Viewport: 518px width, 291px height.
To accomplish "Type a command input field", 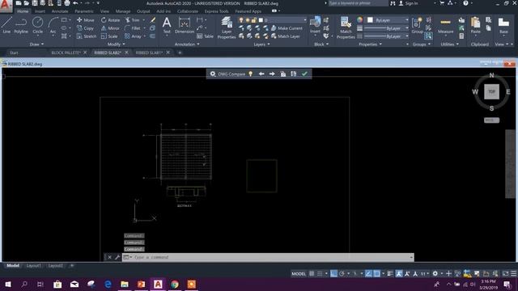I will tap(268, 257).
